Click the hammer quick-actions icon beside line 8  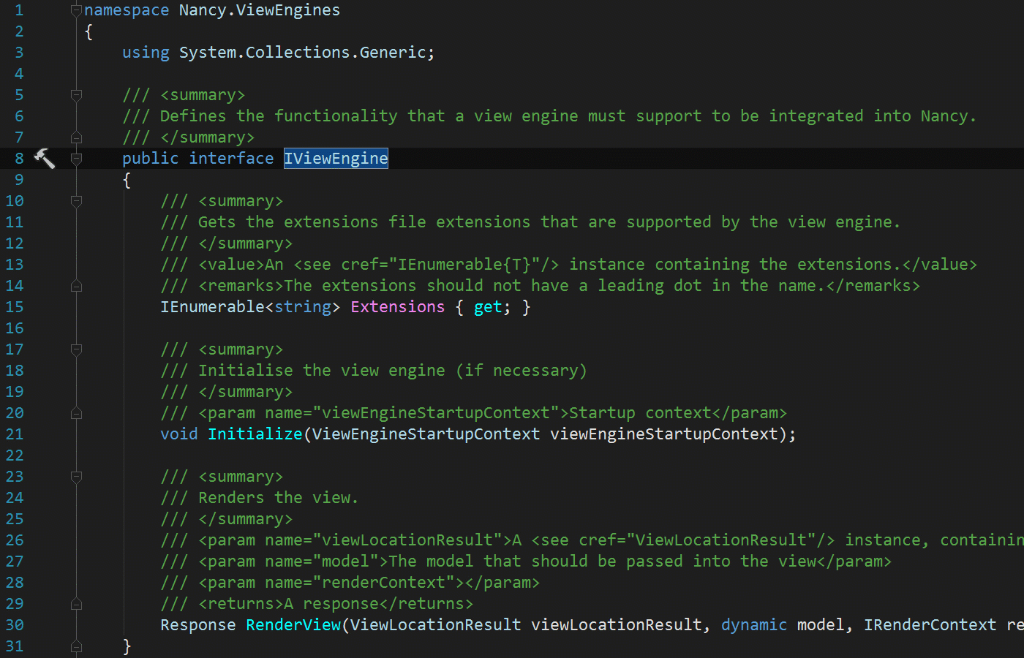45,158
